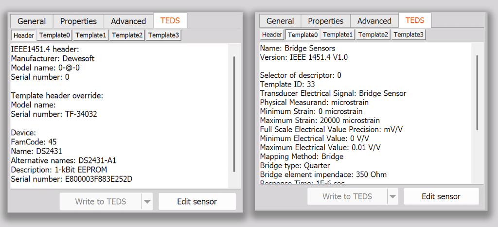Open Properties tab in right panel
This screenshot has width=498, height=227.
[x=325, y=21]
